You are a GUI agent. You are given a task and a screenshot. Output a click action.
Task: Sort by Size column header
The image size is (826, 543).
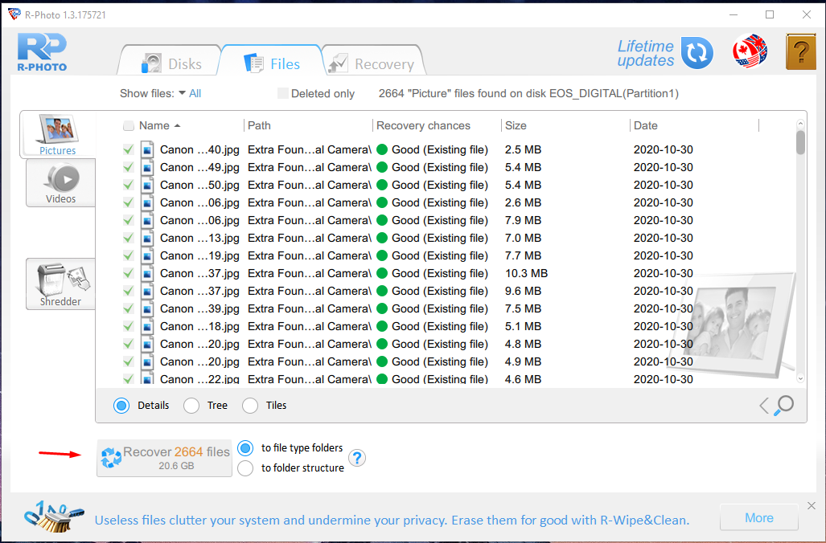click(x=516, y=126)
